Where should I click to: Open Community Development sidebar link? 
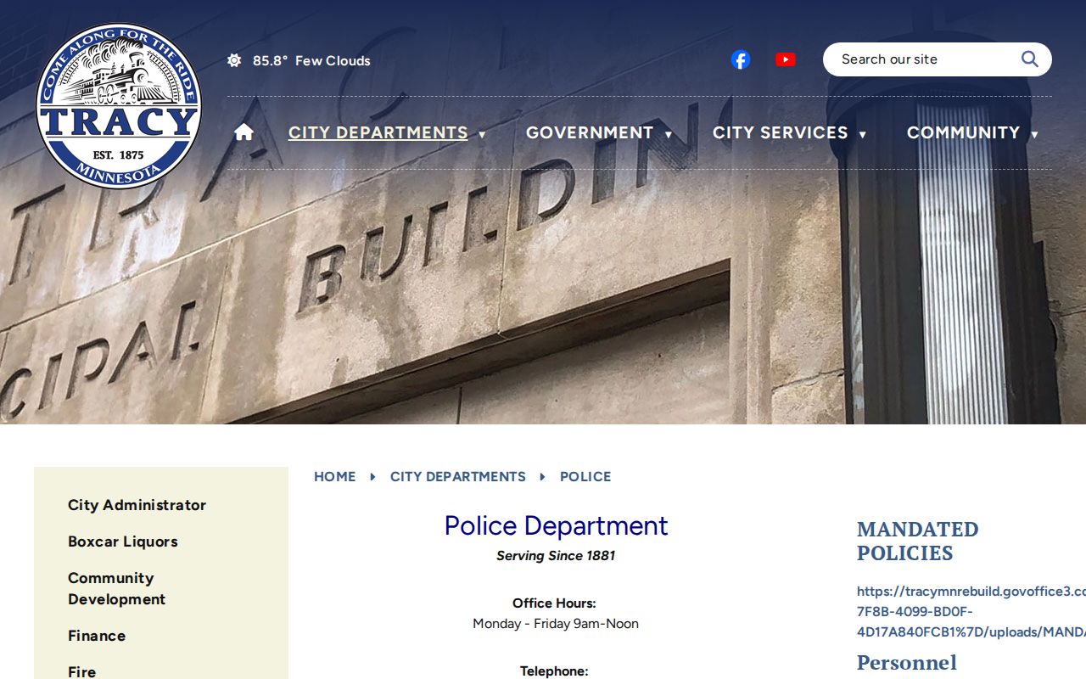117,588
